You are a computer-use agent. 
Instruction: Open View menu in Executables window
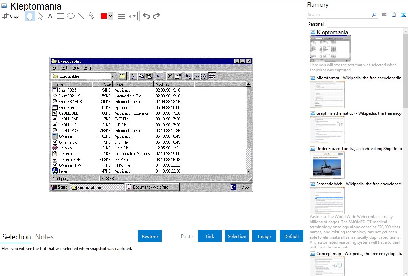76,68
